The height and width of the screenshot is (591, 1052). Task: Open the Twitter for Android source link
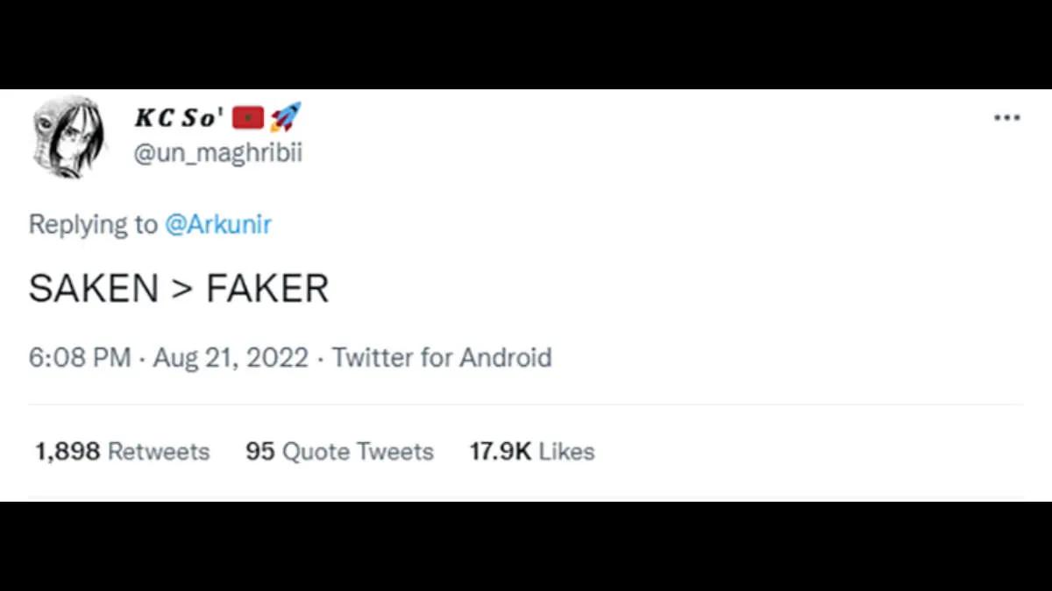[442, 358]
